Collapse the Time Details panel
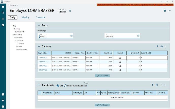 click(39, 85)
